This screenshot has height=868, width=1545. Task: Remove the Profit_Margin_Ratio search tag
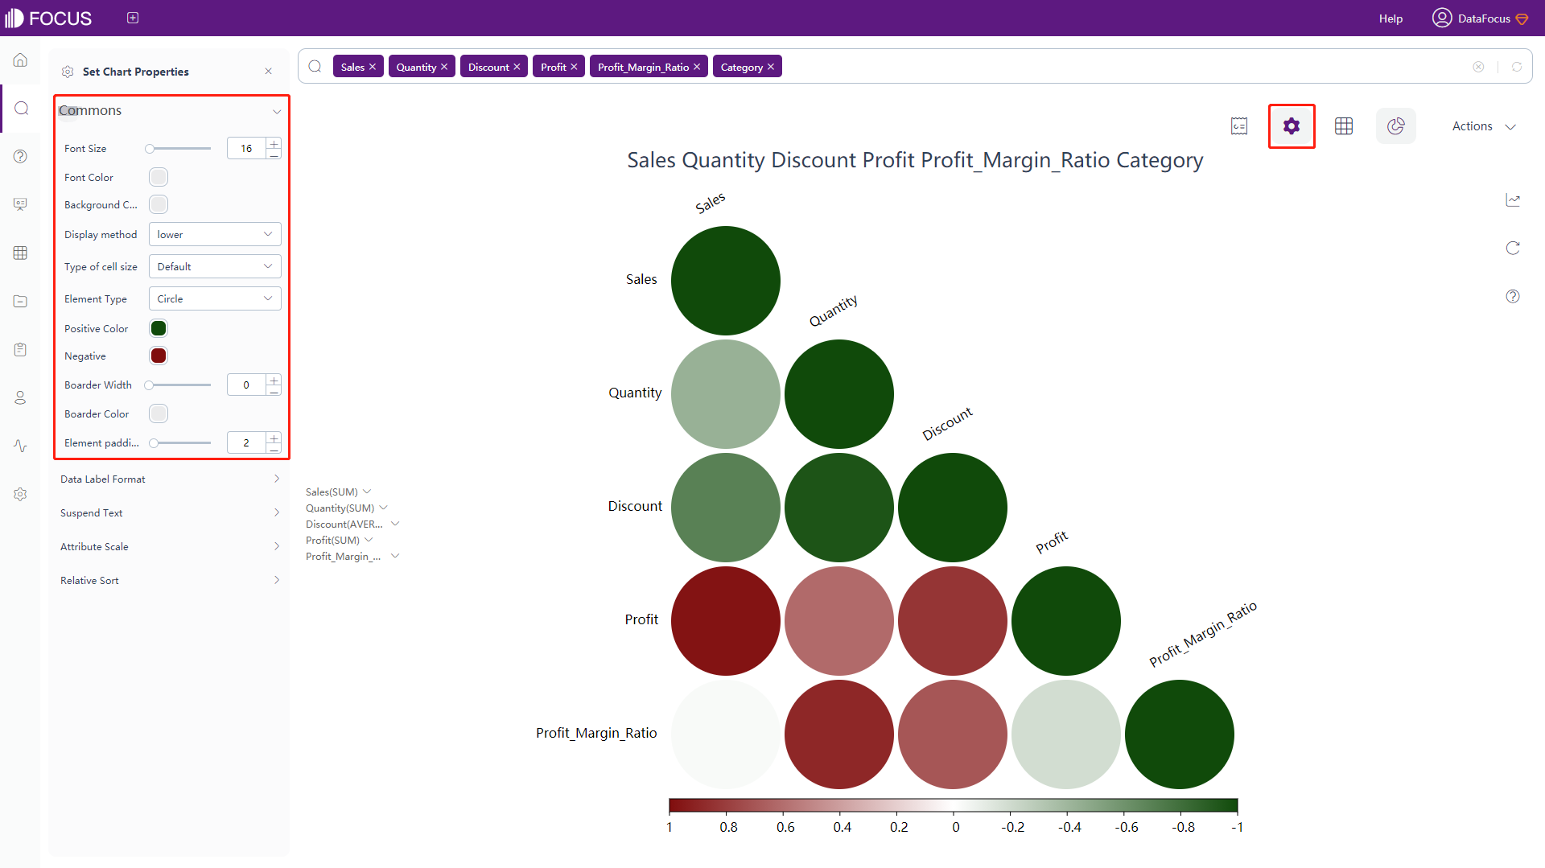697,67
